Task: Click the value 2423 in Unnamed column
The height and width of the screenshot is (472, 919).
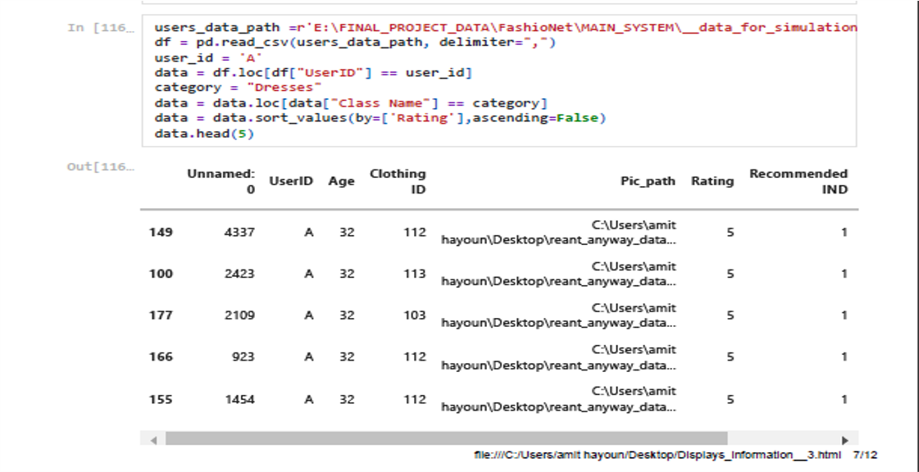Action: point(239,274)
